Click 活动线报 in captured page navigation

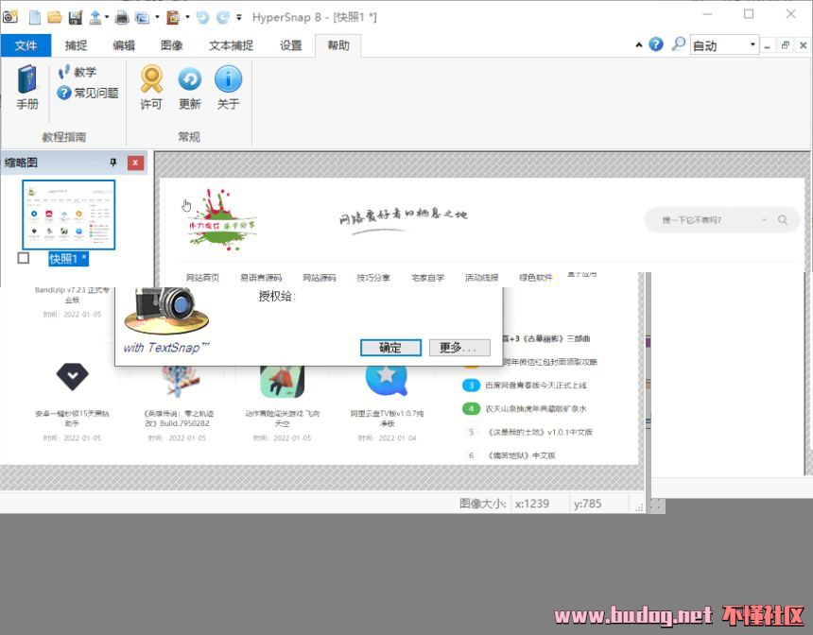(482, 278)
